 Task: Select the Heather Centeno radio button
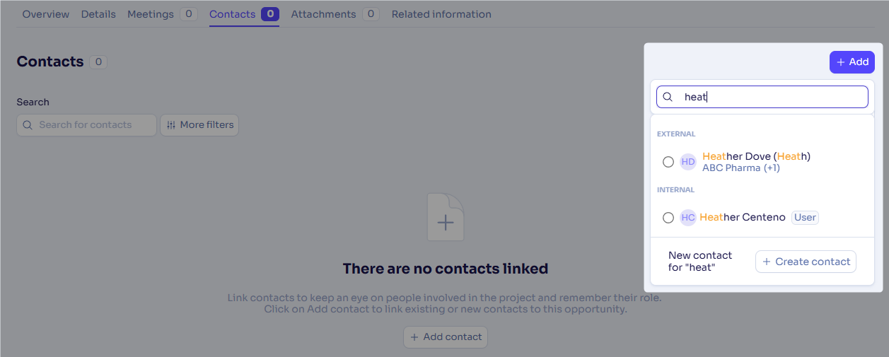pyautogui.click(x=668, y=218)
